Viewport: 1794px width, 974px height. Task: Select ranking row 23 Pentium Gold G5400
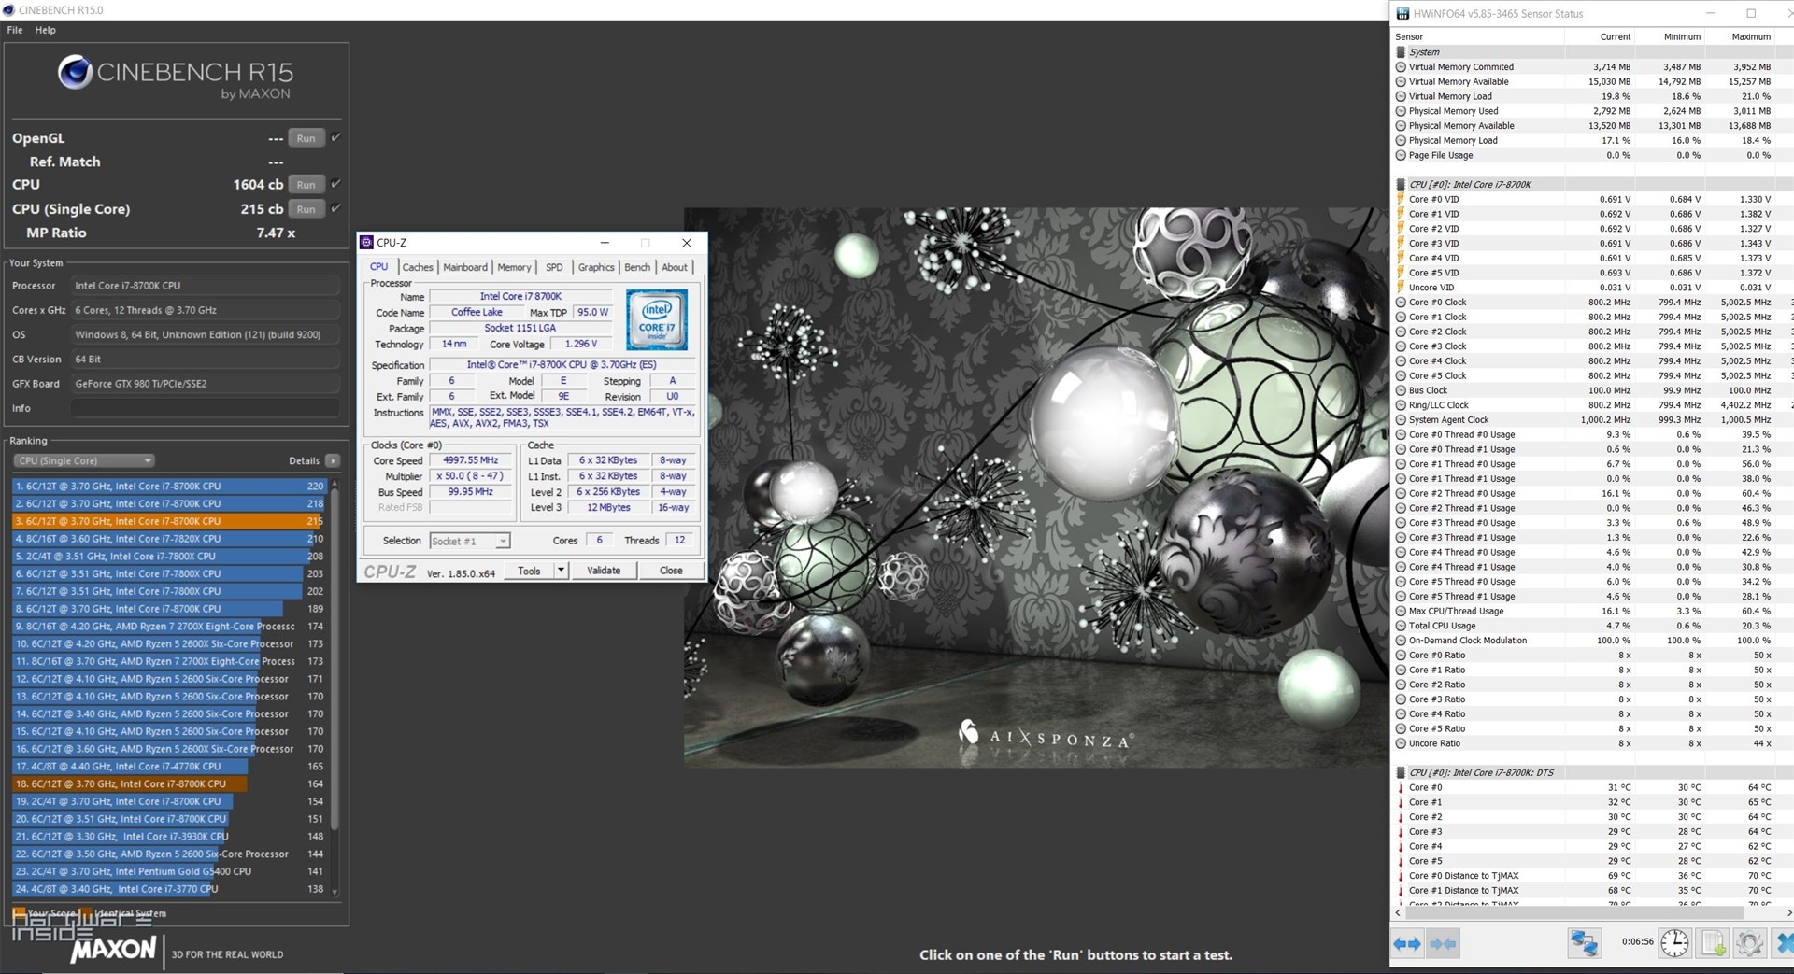(169, 871)
